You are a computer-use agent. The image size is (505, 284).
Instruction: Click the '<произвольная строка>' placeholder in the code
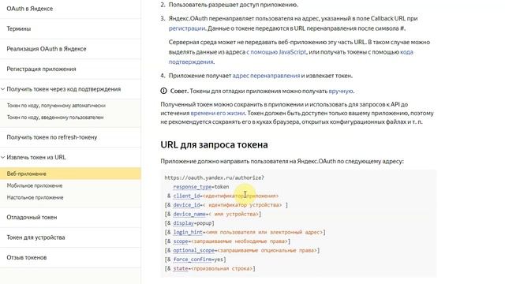point(222,268)
